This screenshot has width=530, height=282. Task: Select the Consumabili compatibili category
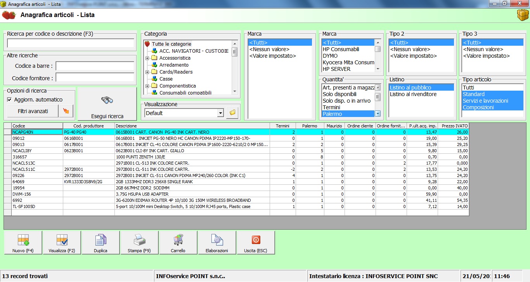pos(185,93)
